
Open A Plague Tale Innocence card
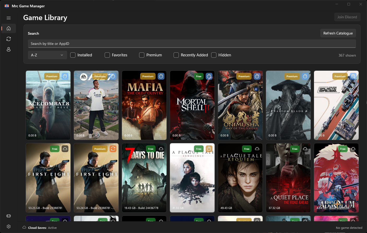coord(192,178)
